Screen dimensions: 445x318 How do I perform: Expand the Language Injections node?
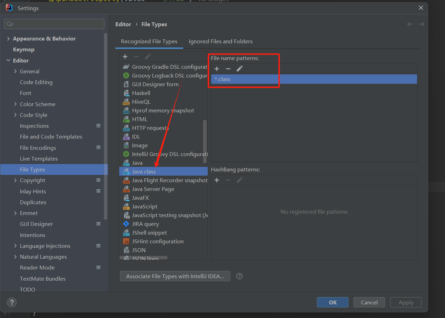pos(15,246)
